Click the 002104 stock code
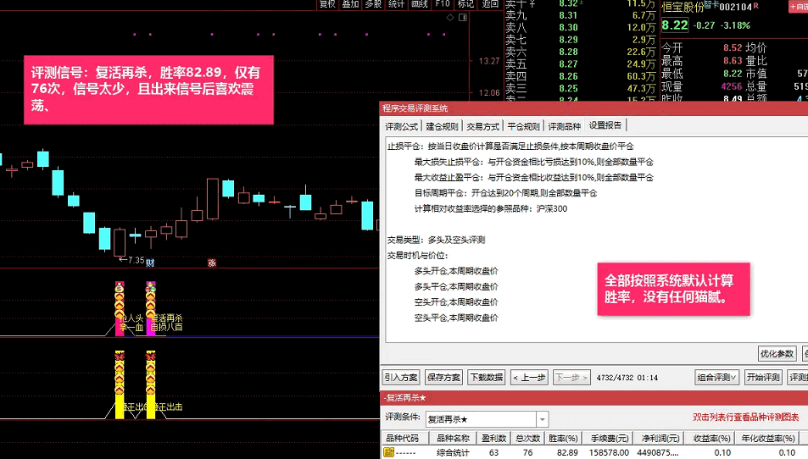This screenshot has height=459, width=808. point(736,8)
